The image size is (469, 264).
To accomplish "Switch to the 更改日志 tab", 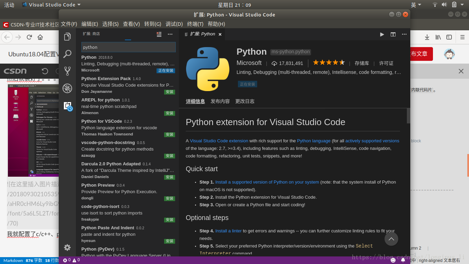I will click(x=245, y=101).
